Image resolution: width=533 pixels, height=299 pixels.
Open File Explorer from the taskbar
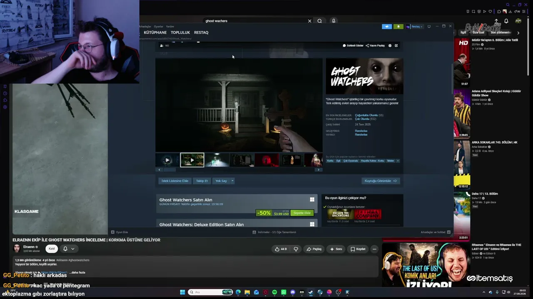pyautogui.click(x=247, y=292)
